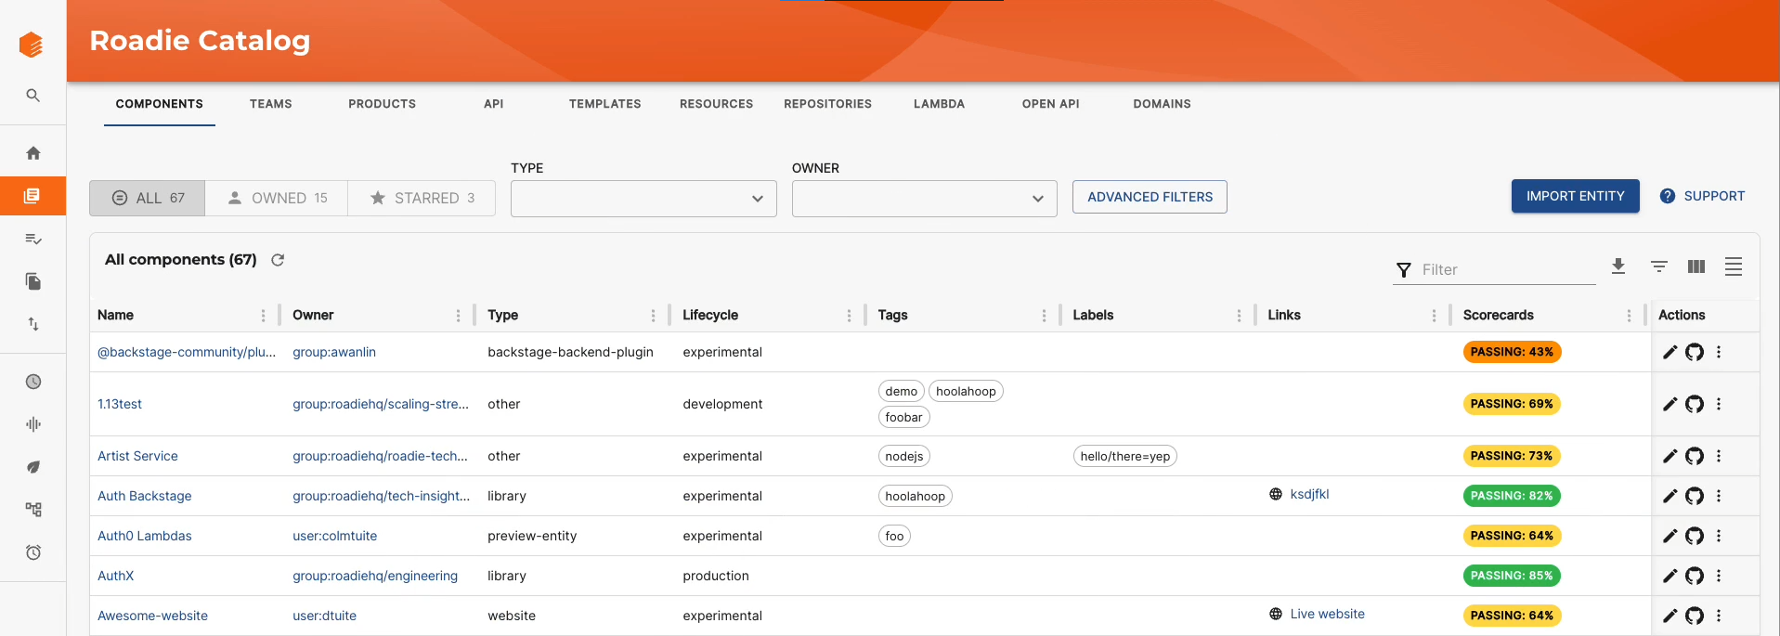Switch to the DOMAINS tab
Screen dimensions: 1780x636
tap(1163, 104)
